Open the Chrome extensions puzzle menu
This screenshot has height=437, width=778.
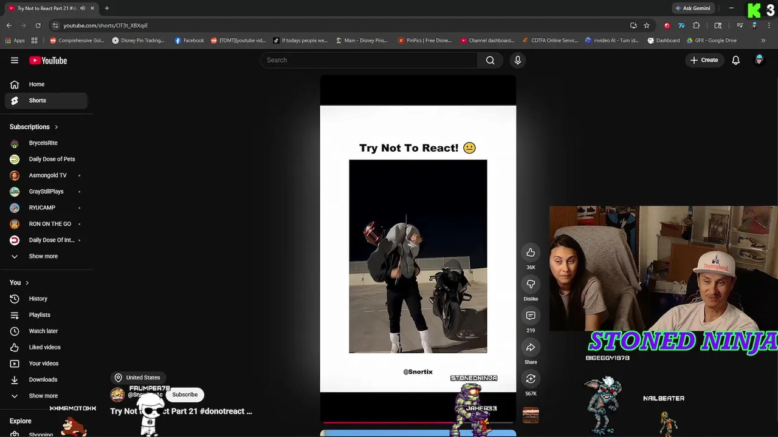[x=697, y=25]
